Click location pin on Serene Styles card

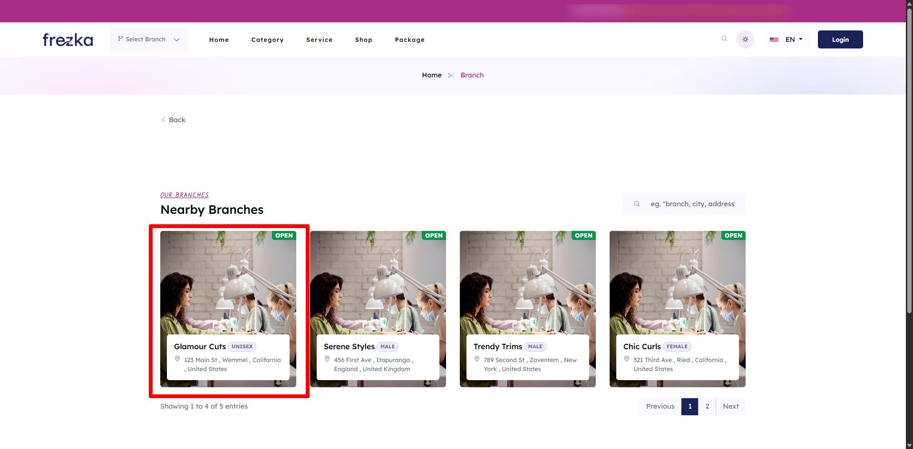point(327,359)
